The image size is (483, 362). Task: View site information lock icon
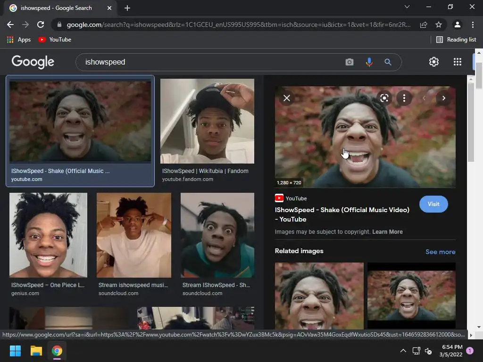click(x=59, y=25)
